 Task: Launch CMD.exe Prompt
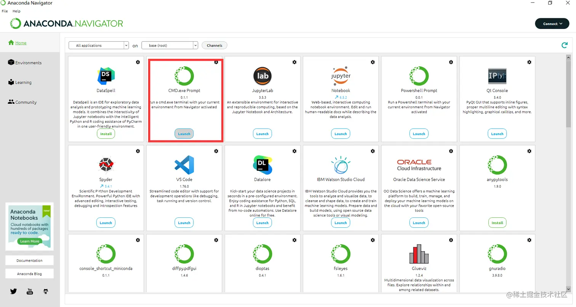tap(184, 134)
